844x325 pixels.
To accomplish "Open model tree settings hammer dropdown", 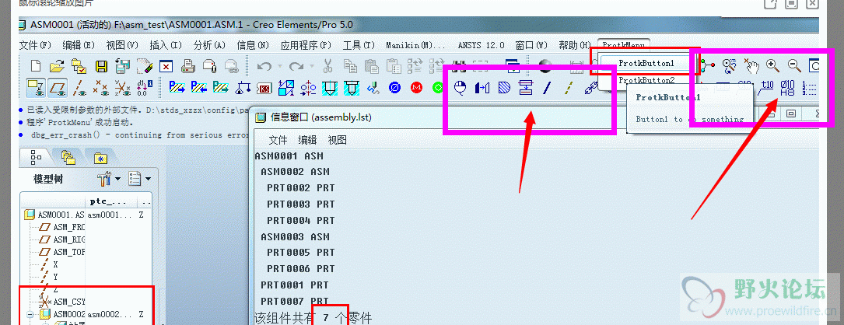I will [109, 179].
